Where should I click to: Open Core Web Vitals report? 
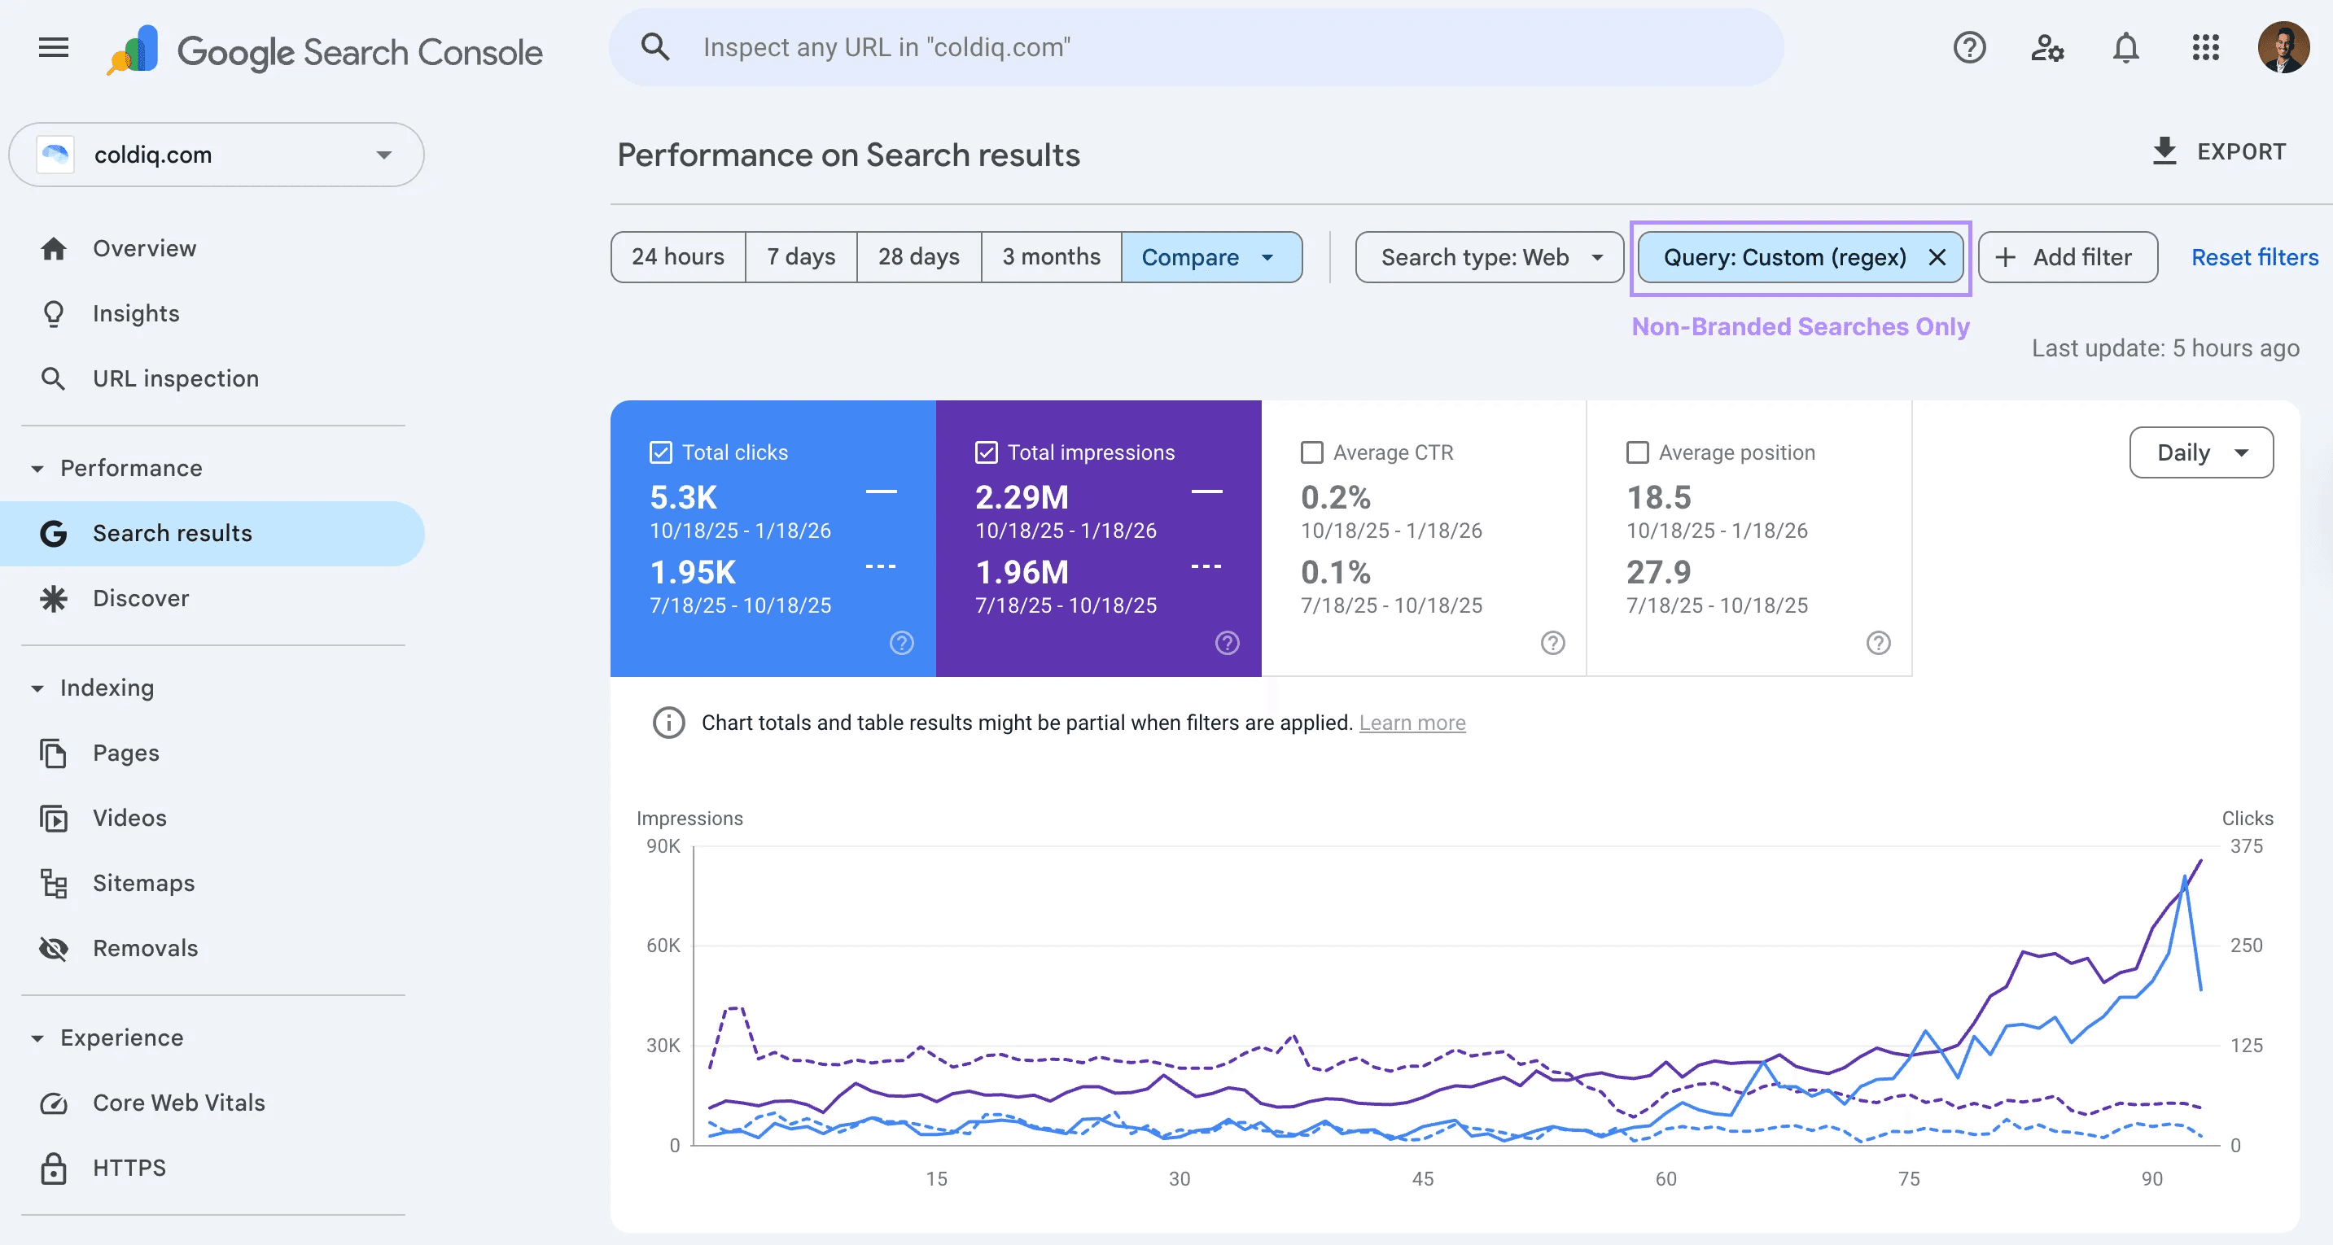[x=178, y=1102]
